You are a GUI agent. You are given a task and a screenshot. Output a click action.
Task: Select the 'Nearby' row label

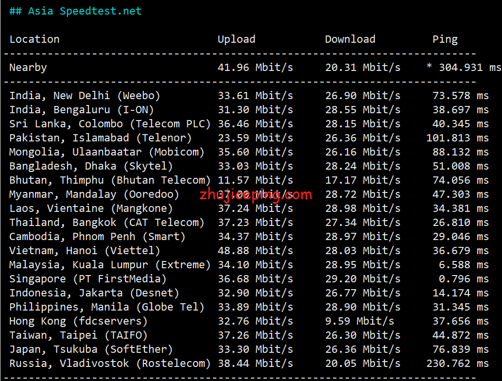(x=28, y=68)
